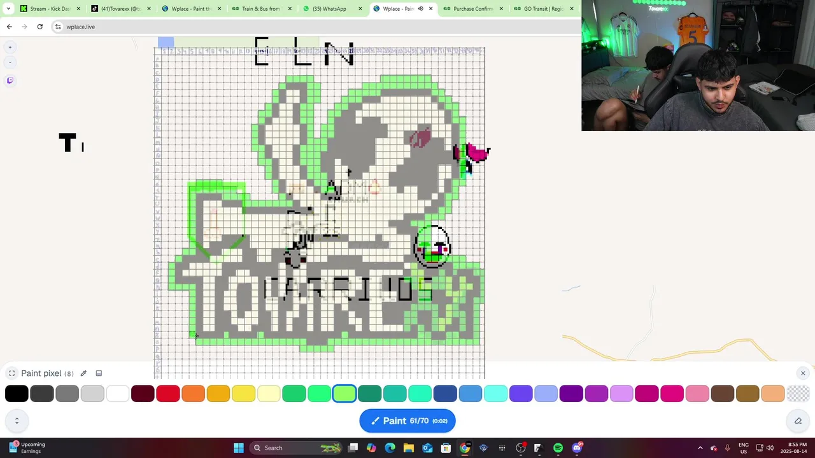Screen dimensions: 815x458
Task: Open Microsoft Store from the taskbar
Action: [x=446, y=448]
